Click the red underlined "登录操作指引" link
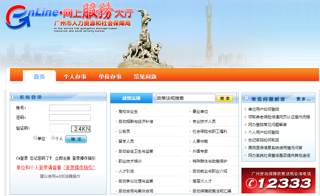The width and height of the screenshot is (320, 196). coord(79,167)
